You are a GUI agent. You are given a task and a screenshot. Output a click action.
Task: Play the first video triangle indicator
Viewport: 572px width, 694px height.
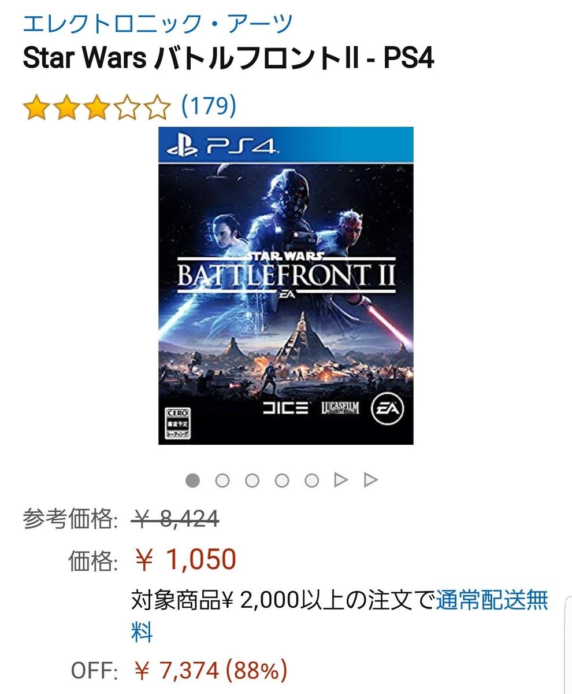coord(341,480)
